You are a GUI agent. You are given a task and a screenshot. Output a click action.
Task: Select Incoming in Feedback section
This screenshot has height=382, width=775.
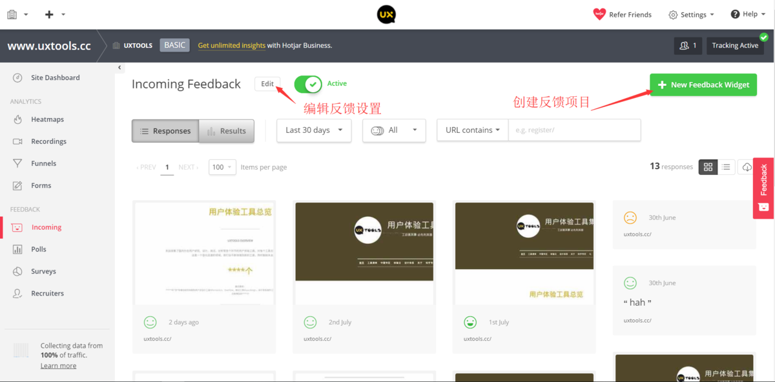[46, 227]
